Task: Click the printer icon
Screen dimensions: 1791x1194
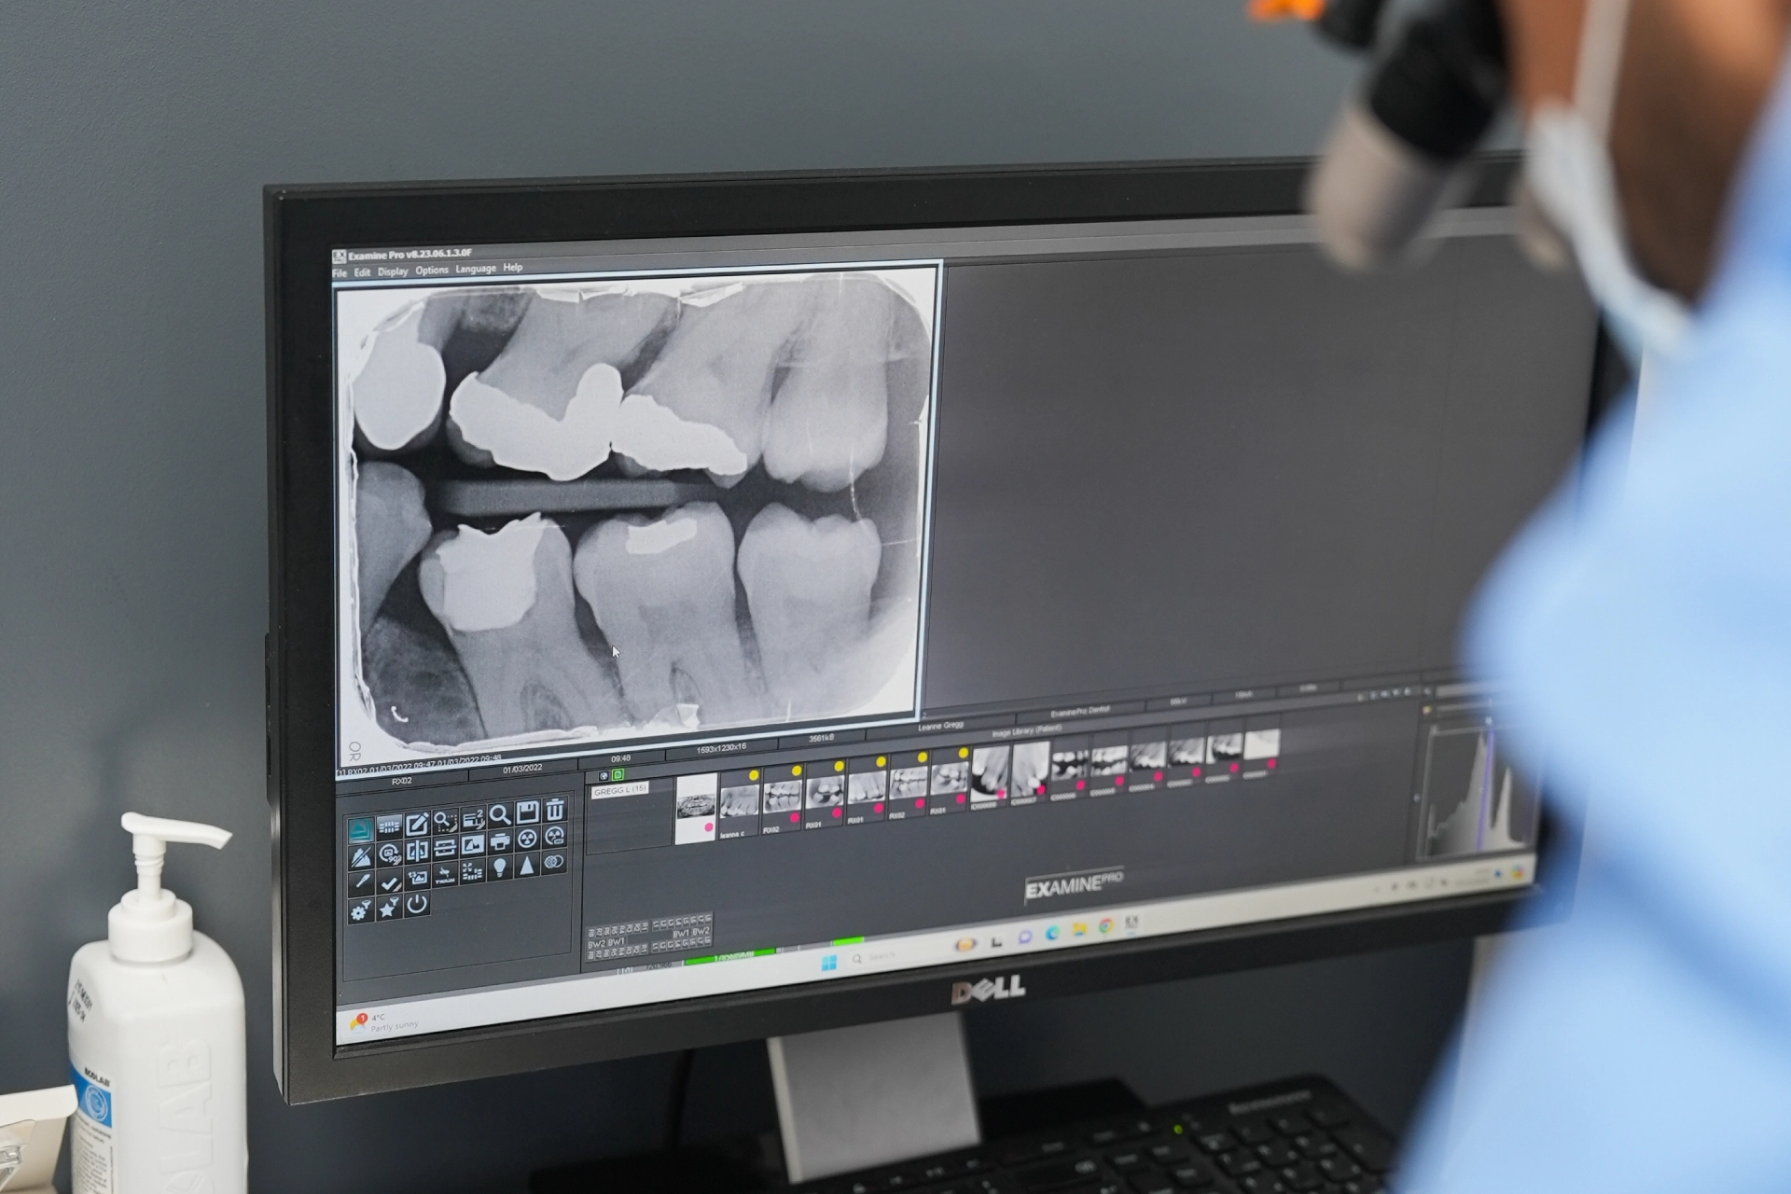Action: coord(500,841)
